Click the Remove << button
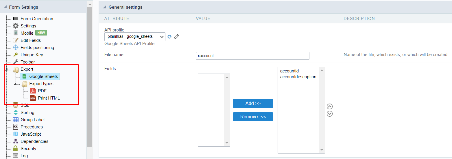The image size is (452, 159). tap(253, 117)
